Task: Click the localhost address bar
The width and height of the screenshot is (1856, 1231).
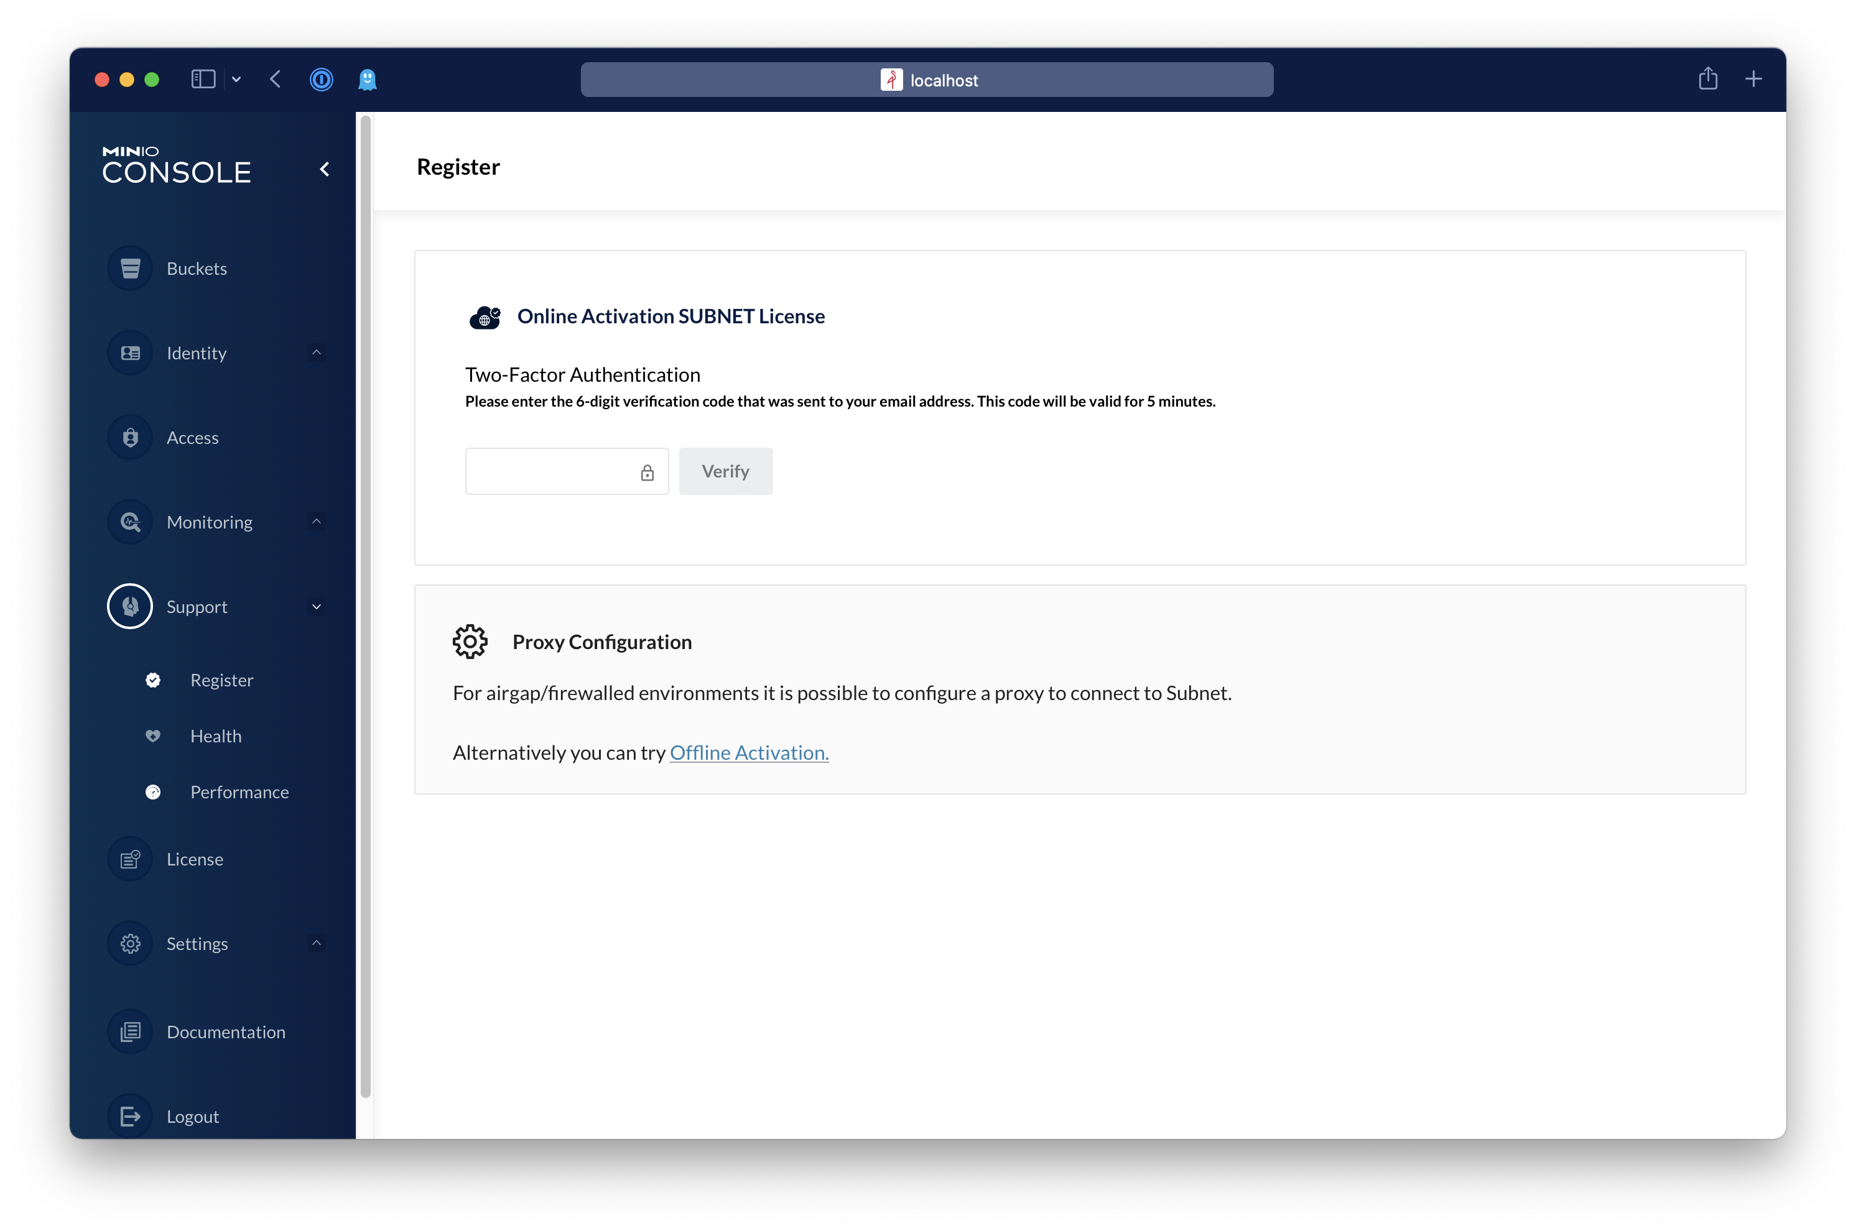Action: coord(927,80)
